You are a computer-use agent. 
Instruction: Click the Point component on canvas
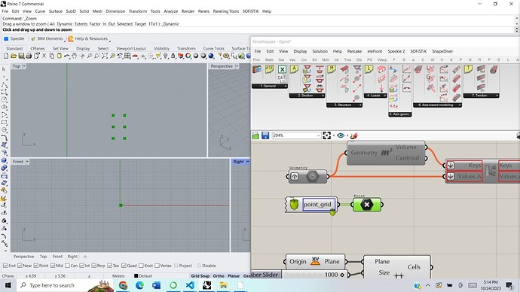click(366, 205)
